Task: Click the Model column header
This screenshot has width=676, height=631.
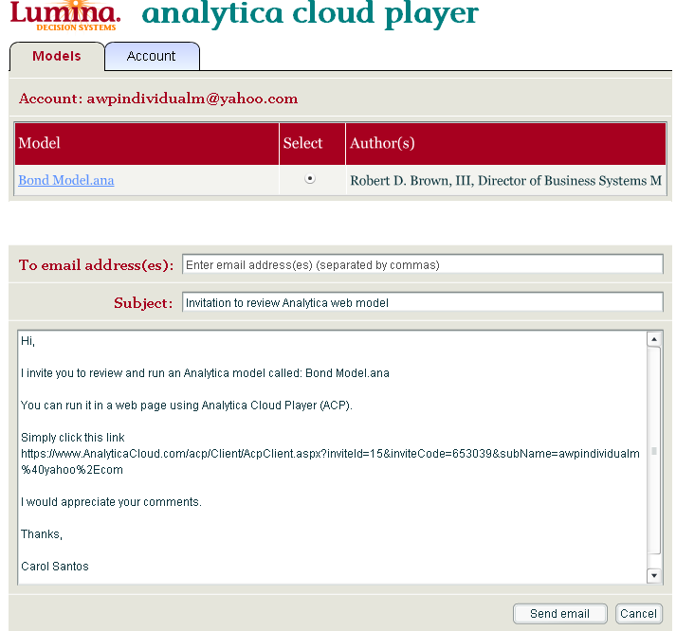Action: tap(147, 143)
